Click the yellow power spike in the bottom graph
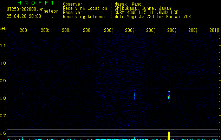Viewport: 221px width, 140px height. coord(169,135)
